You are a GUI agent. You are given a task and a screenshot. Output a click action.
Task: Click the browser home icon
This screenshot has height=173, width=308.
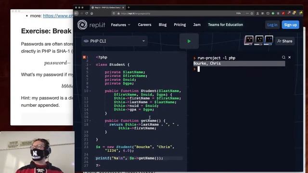(92, 13)
